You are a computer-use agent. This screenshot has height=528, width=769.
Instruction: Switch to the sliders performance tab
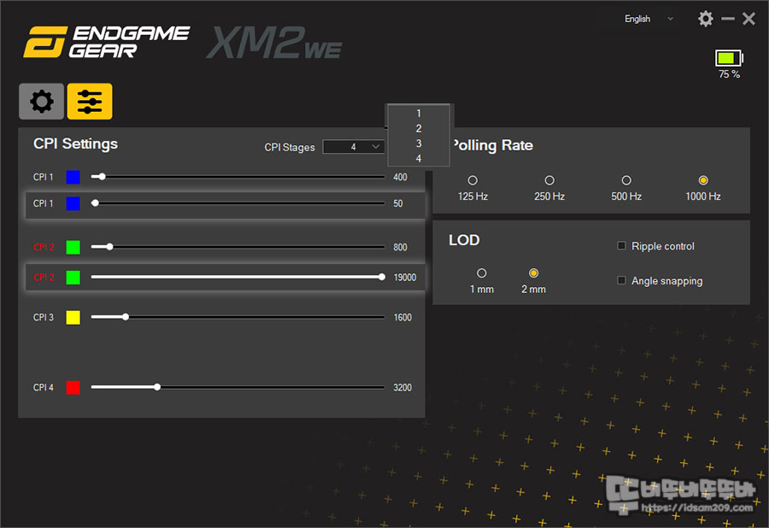90,102
